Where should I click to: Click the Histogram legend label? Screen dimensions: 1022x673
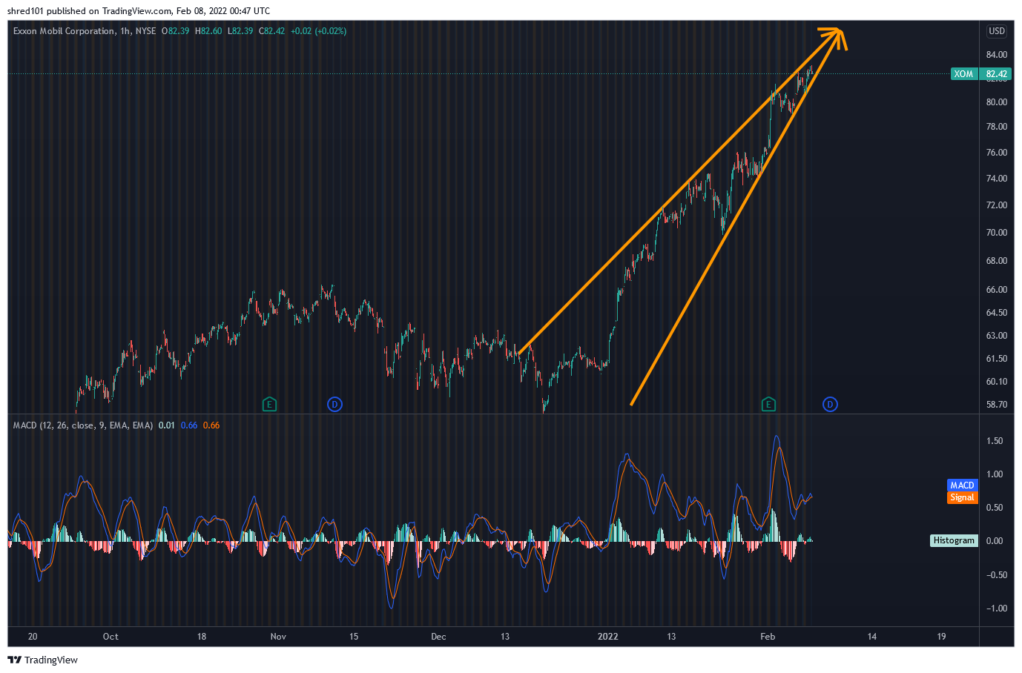coord(955,541)
